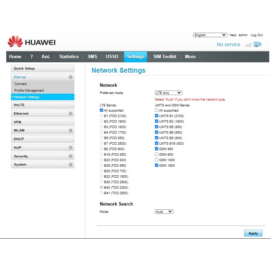Image resolution: width=271 pixels, height=271 pixels.
Task: Collapse the Dial-up section
Action: click(71, 77)
